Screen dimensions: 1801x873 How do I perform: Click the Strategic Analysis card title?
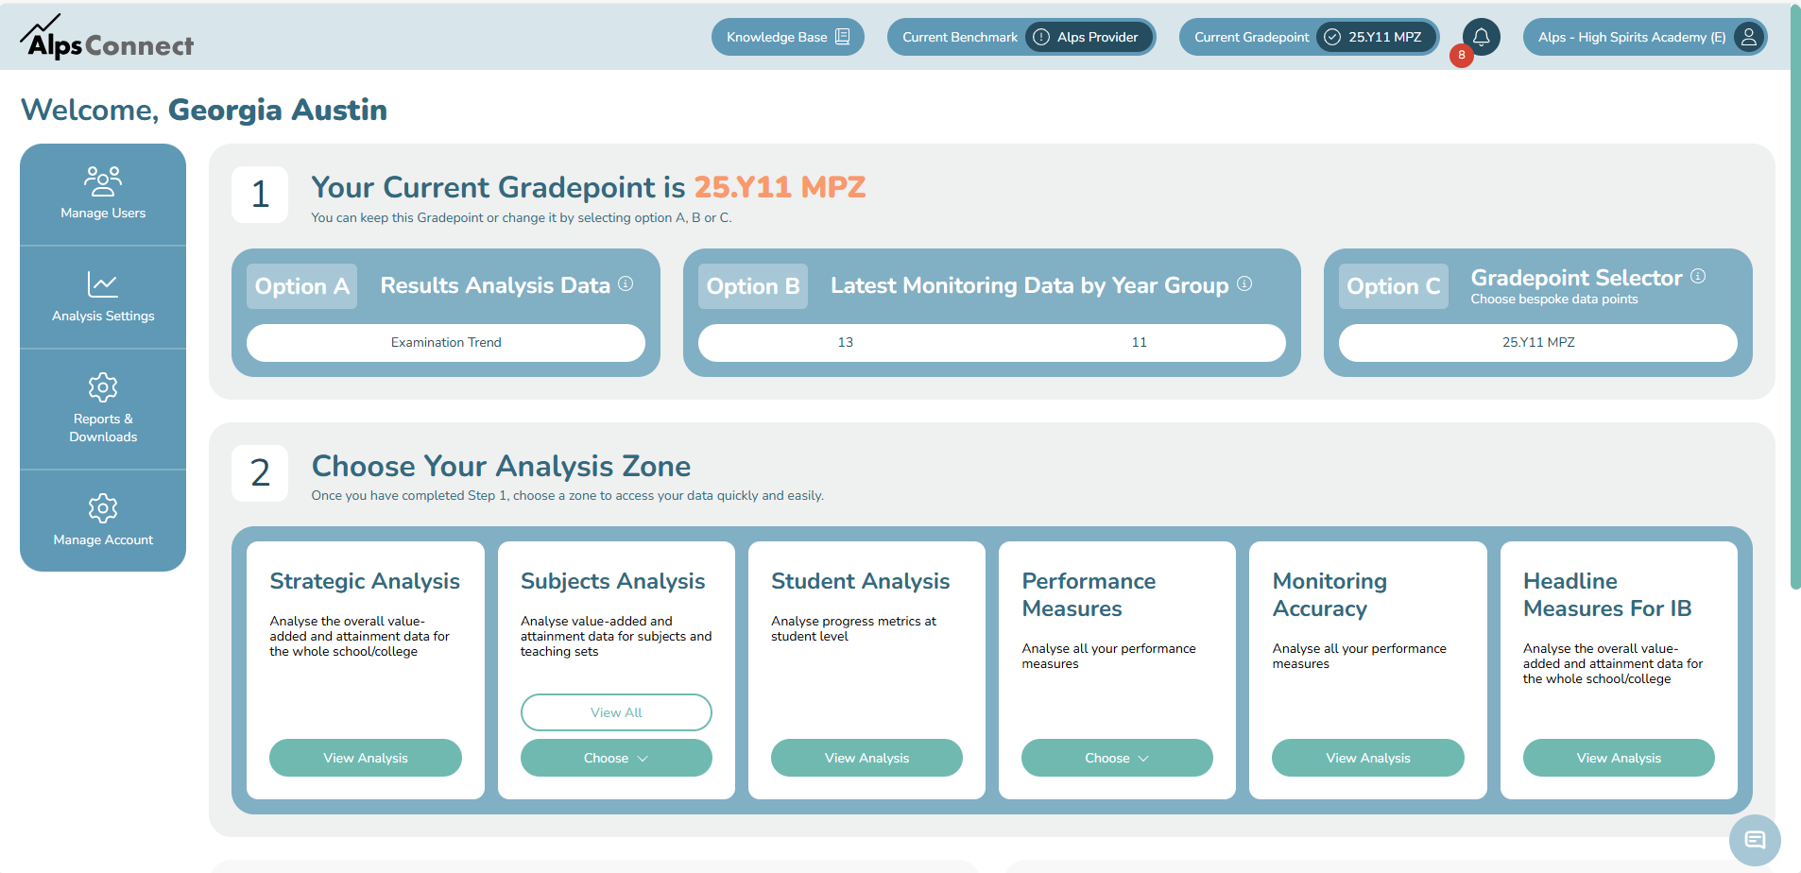point(365,581)
